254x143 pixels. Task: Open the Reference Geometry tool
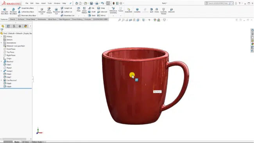(113, 11)
